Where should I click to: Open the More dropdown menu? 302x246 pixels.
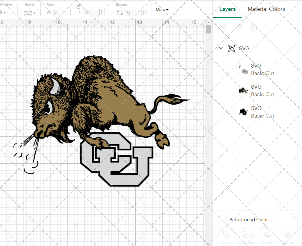coord(162,9)
